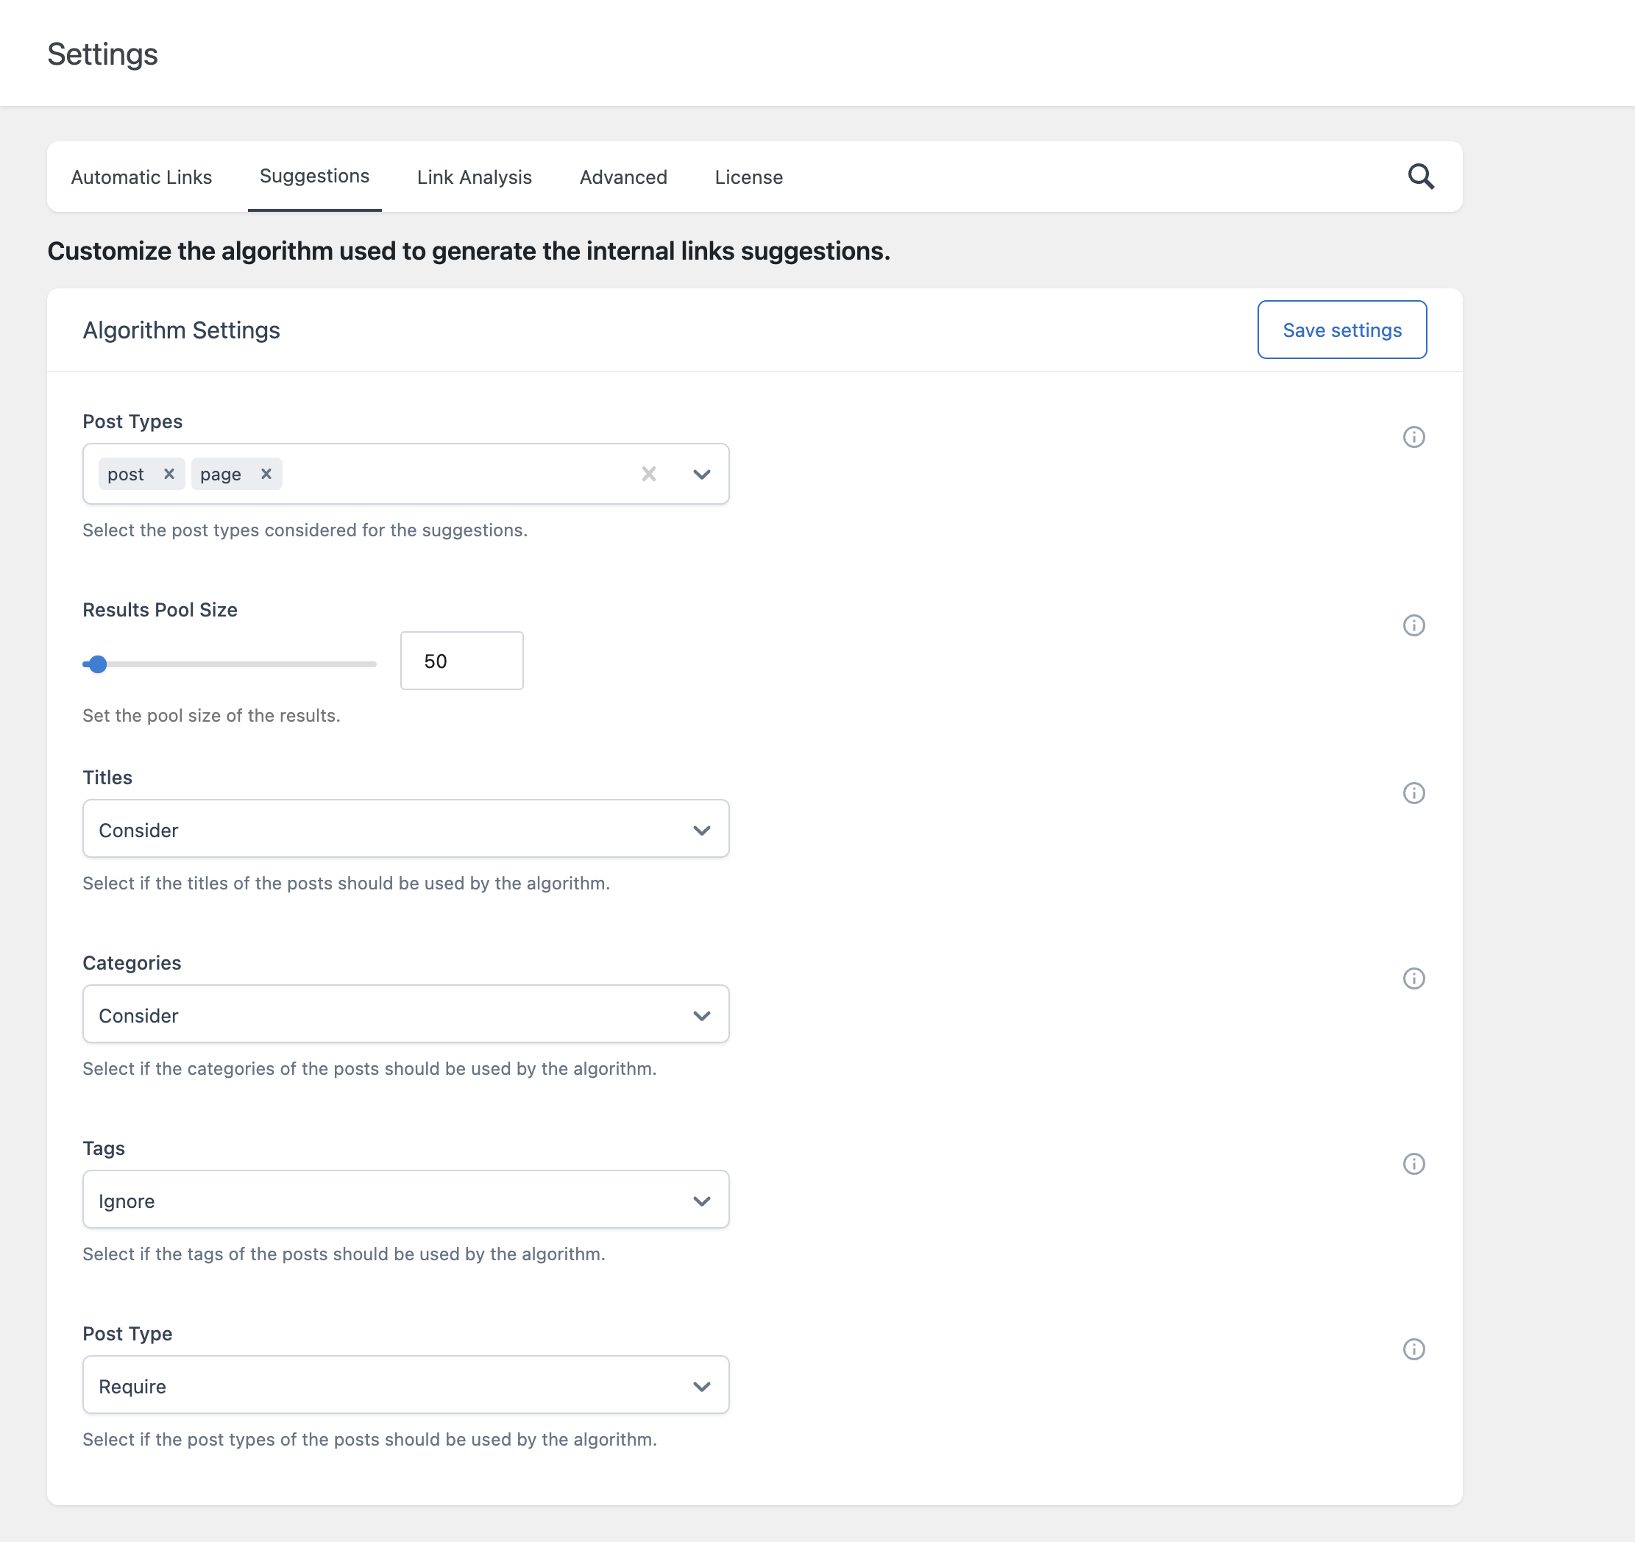Remove the post tag from Post Types
Viewport: 1635px width, 1542px height.
click(169, 474)
